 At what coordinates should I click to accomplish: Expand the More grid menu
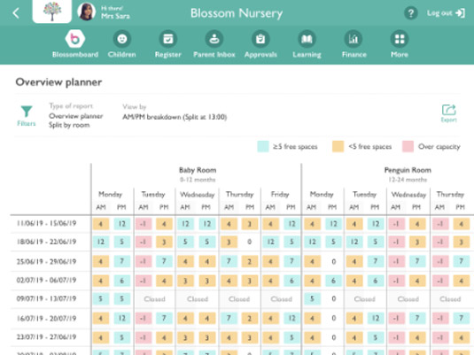tap(400, 39)
